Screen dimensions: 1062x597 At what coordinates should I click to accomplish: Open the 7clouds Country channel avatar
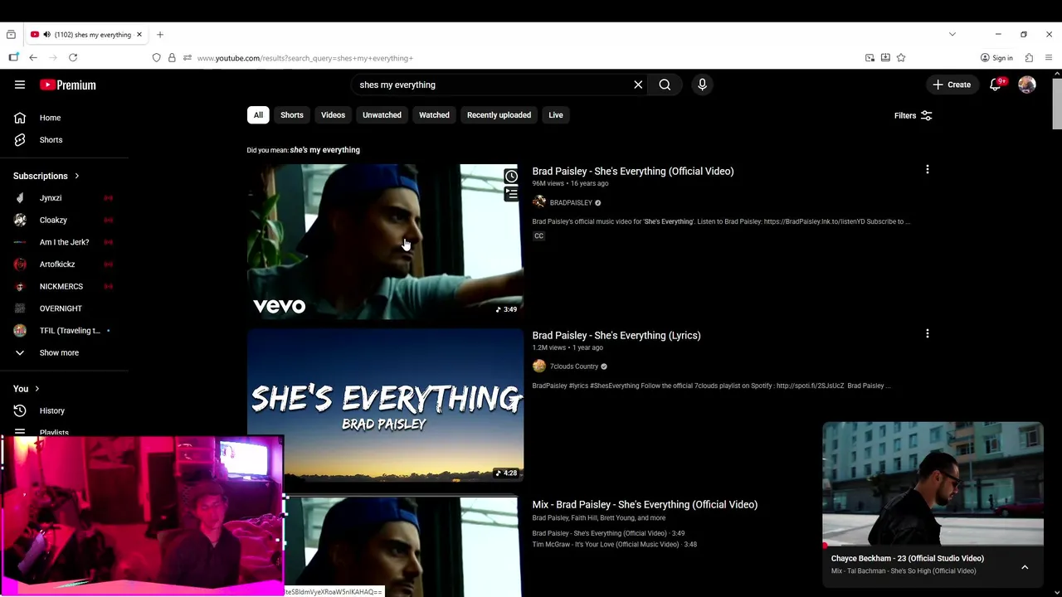(x=539, y=366)
